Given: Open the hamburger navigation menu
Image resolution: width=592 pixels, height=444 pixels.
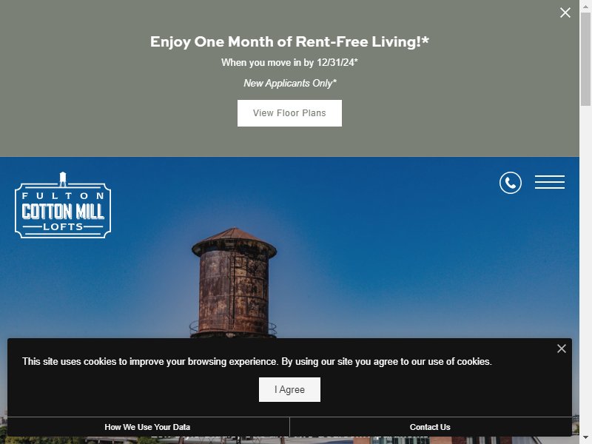Looking at the screenshot, I should click(549, 182).
